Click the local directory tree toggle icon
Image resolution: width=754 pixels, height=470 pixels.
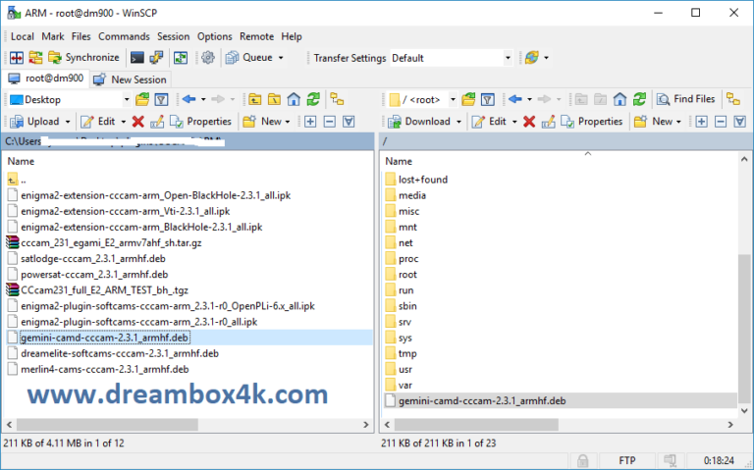click(x=337, y=99)
